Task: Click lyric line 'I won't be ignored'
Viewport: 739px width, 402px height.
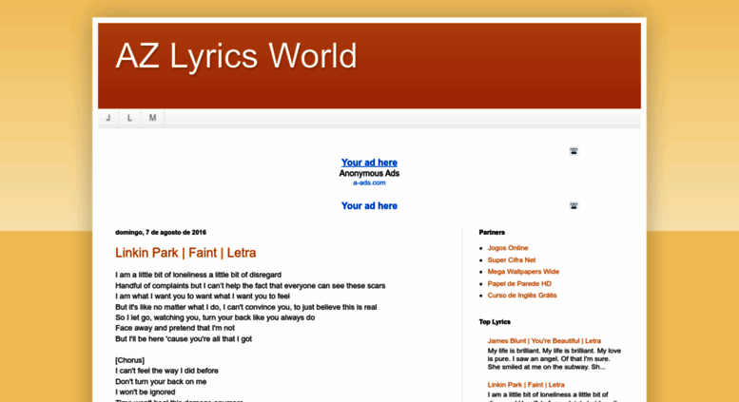Action: (x=146, y=392)
